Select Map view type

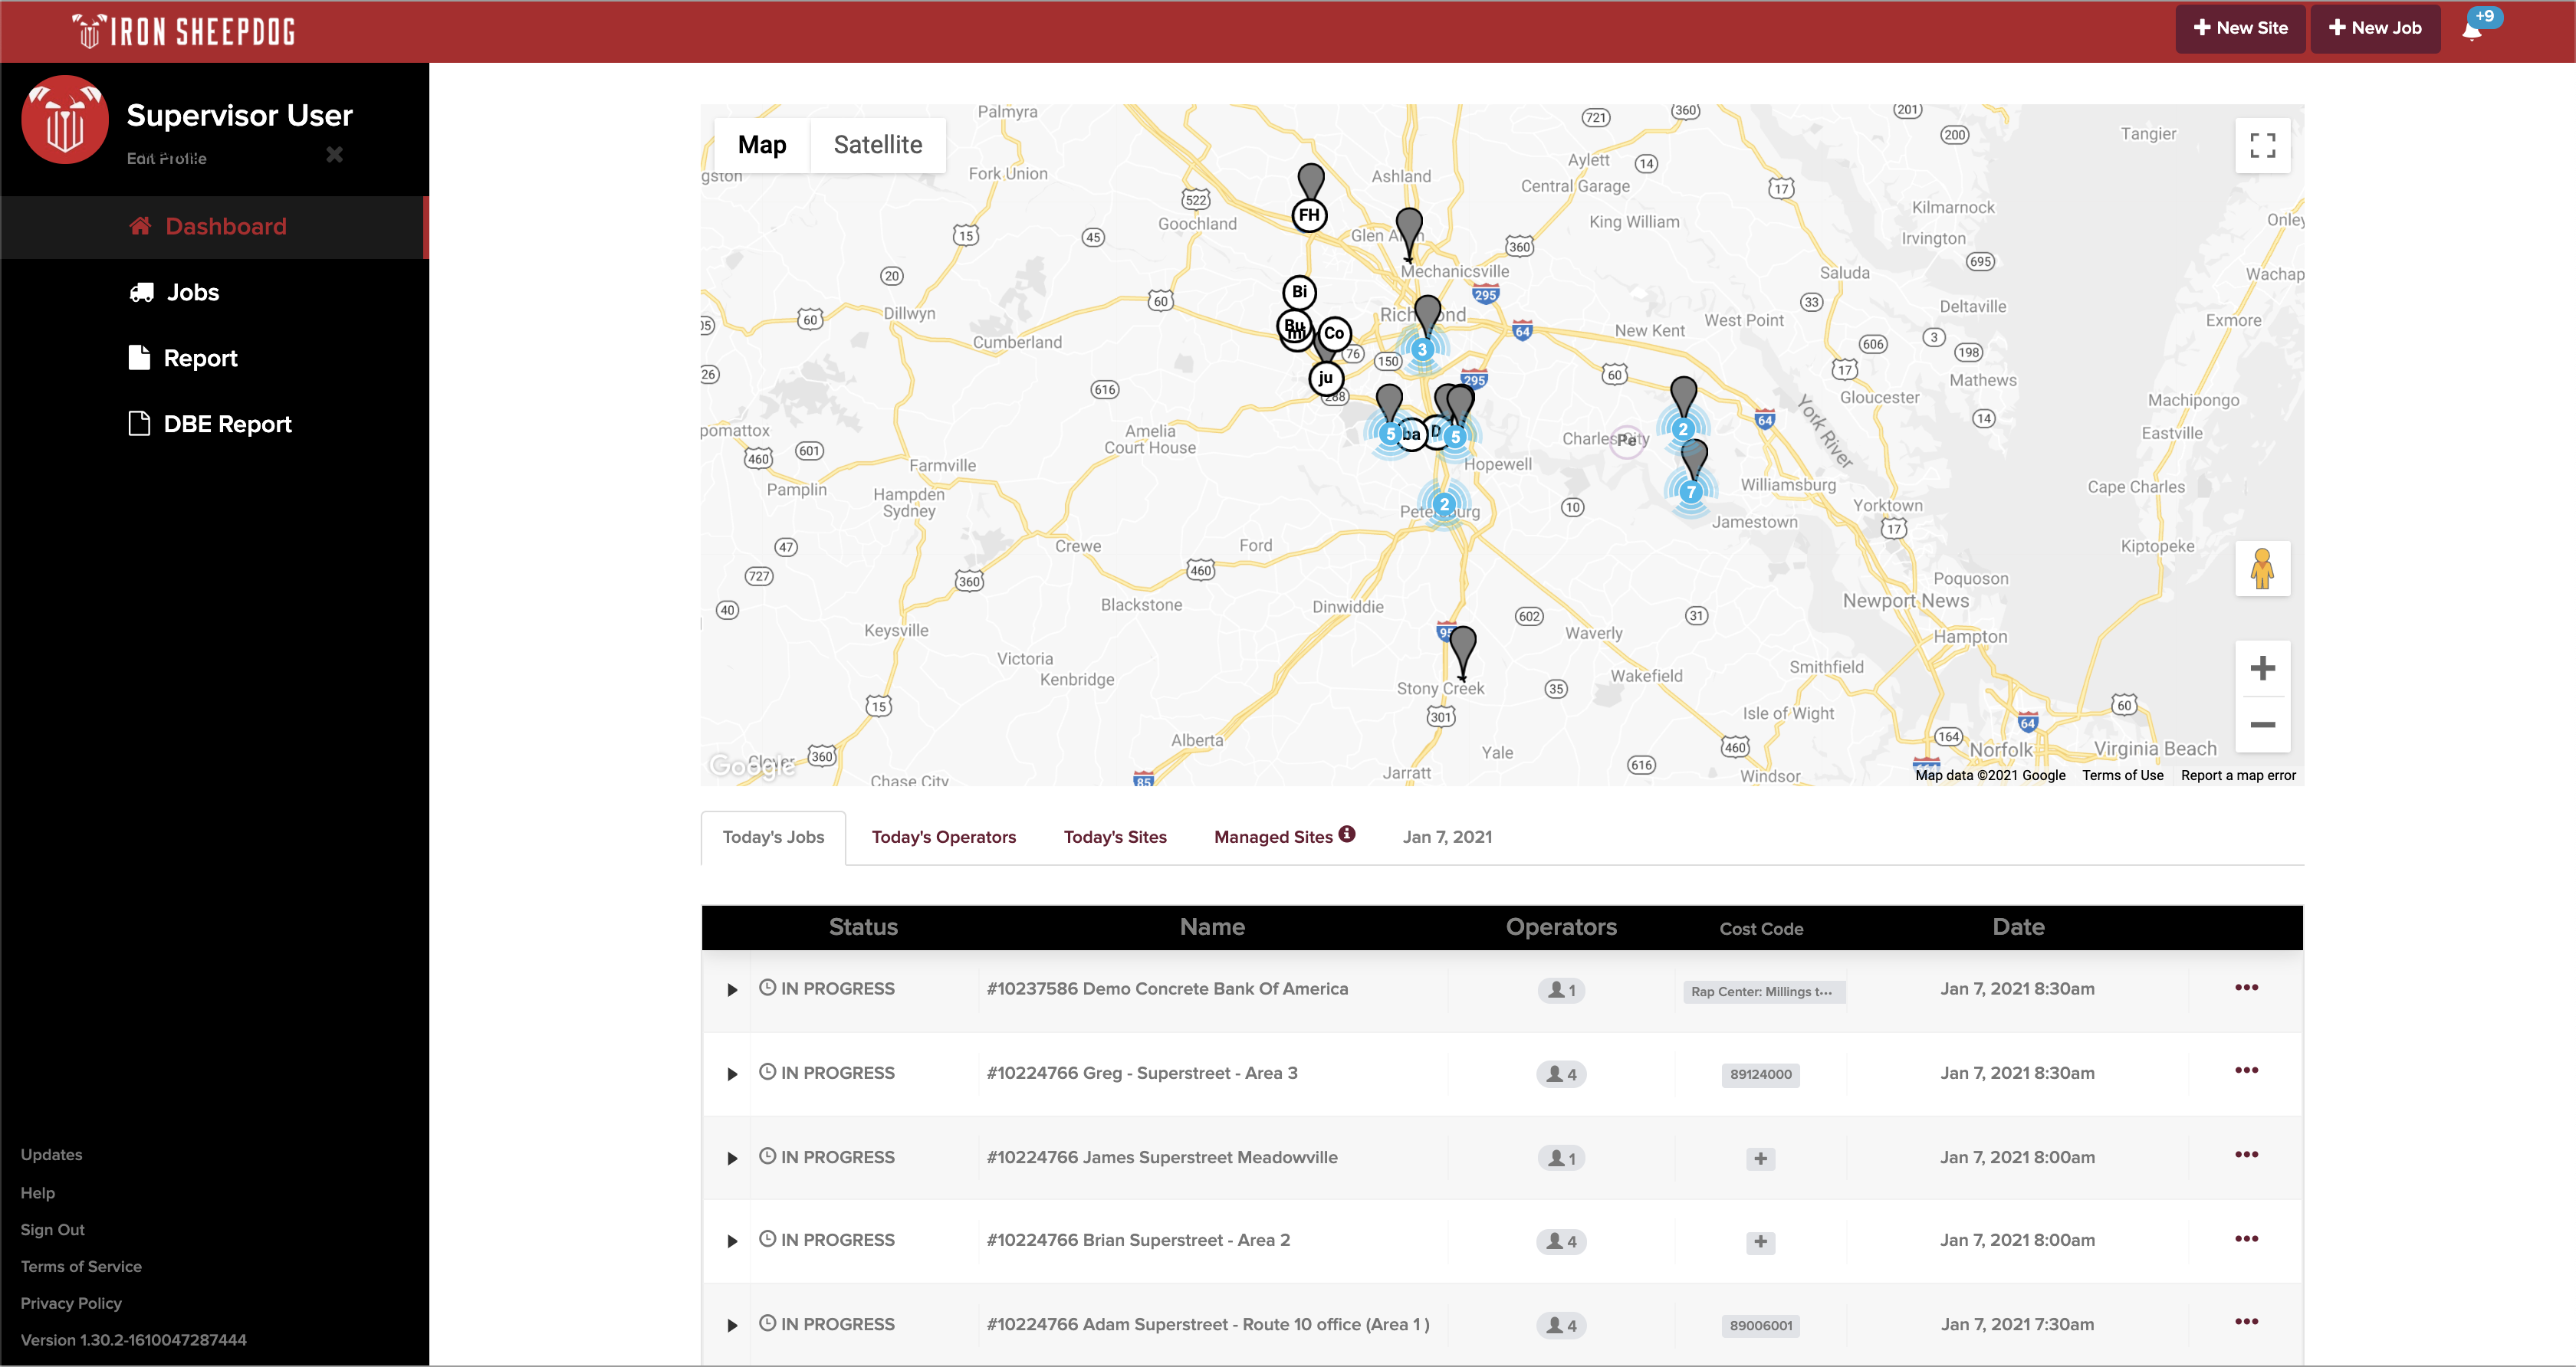tap(761, 145)
